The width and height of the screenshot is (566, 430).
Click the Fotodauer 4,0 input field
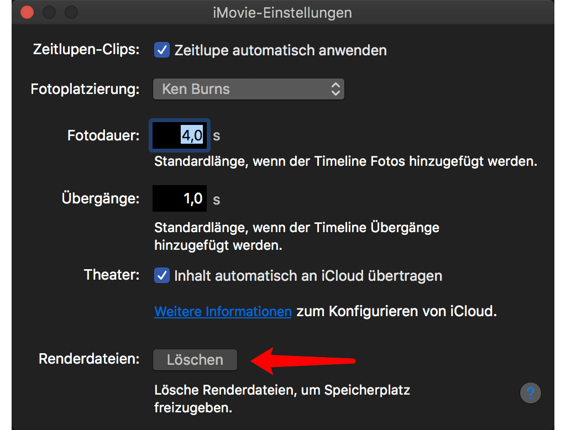180,135
